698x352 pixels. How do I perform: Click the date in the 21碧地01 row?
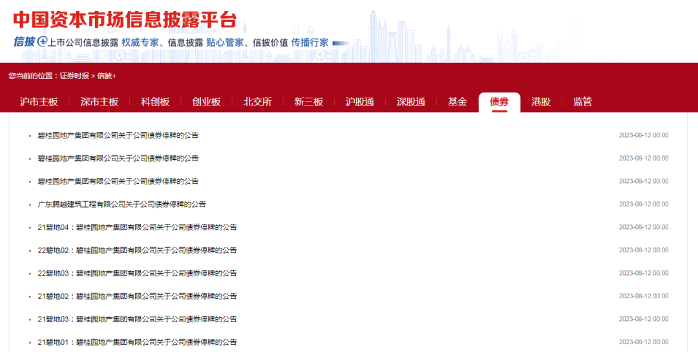tap(644, 342)
